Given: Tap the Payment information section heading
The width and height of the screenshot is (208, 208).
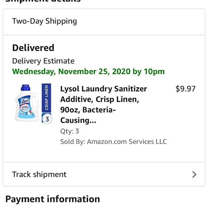Looking at the screenshot, I should [x=53, y=199].
